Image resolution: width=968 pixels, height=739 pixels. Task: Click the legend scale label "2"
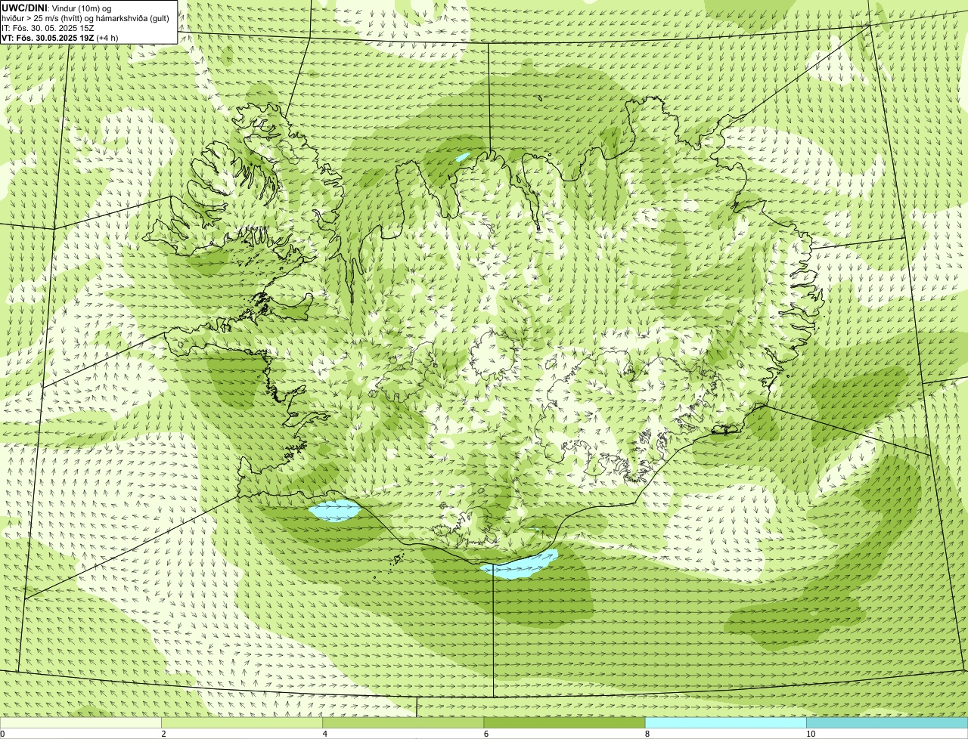coord(163,734)
